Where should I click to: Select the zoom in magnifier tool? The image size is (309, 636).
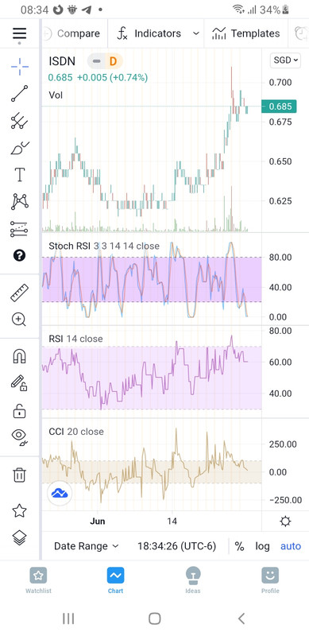pos(20,320)
